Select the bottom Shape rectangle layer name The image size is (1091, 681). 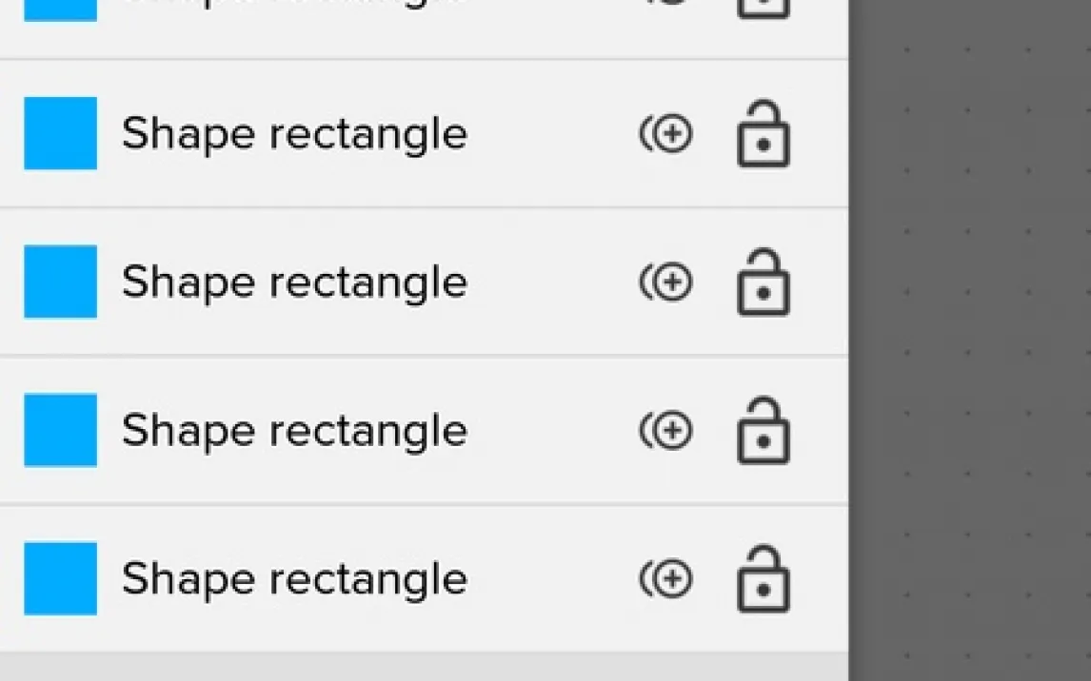(x=294, y=578)
